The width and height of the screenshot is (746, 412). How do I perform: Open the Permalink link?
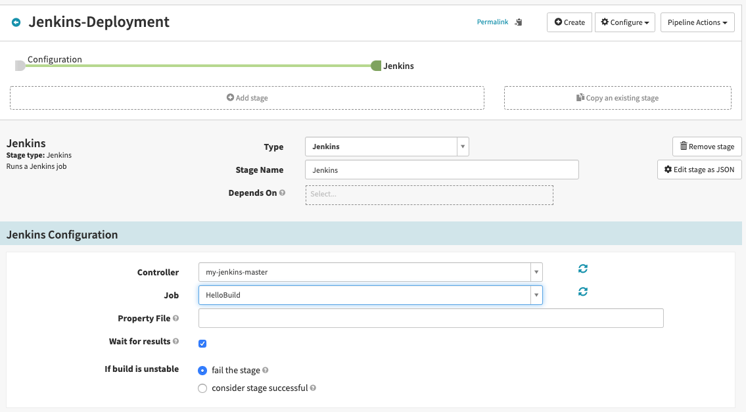point(492,22)
